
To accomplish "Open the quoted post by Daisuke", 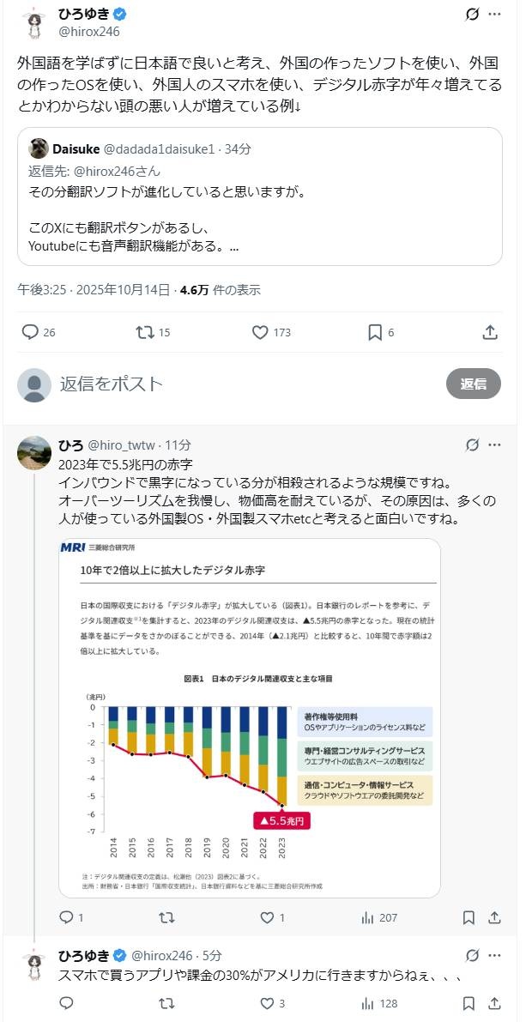I will [260, 197].
